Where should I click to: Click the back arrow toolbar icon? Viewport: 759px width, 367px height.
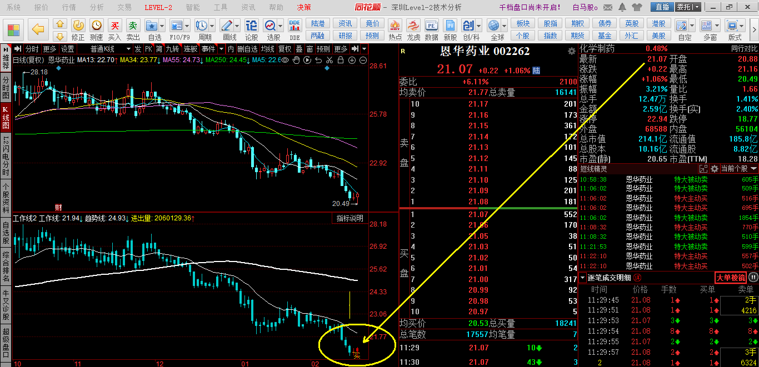[38, 28]
